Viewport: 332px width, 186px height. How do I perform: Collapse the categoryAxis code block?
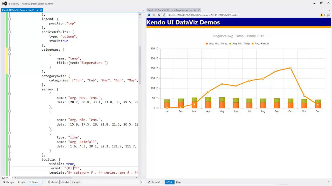[9, 76]
